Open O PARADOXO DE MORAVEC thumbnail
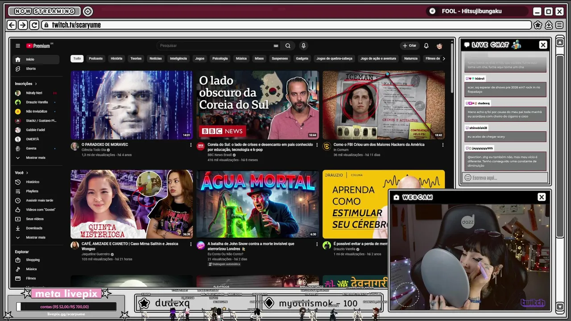This screenshot has width=571, height=321. [132, 105]
